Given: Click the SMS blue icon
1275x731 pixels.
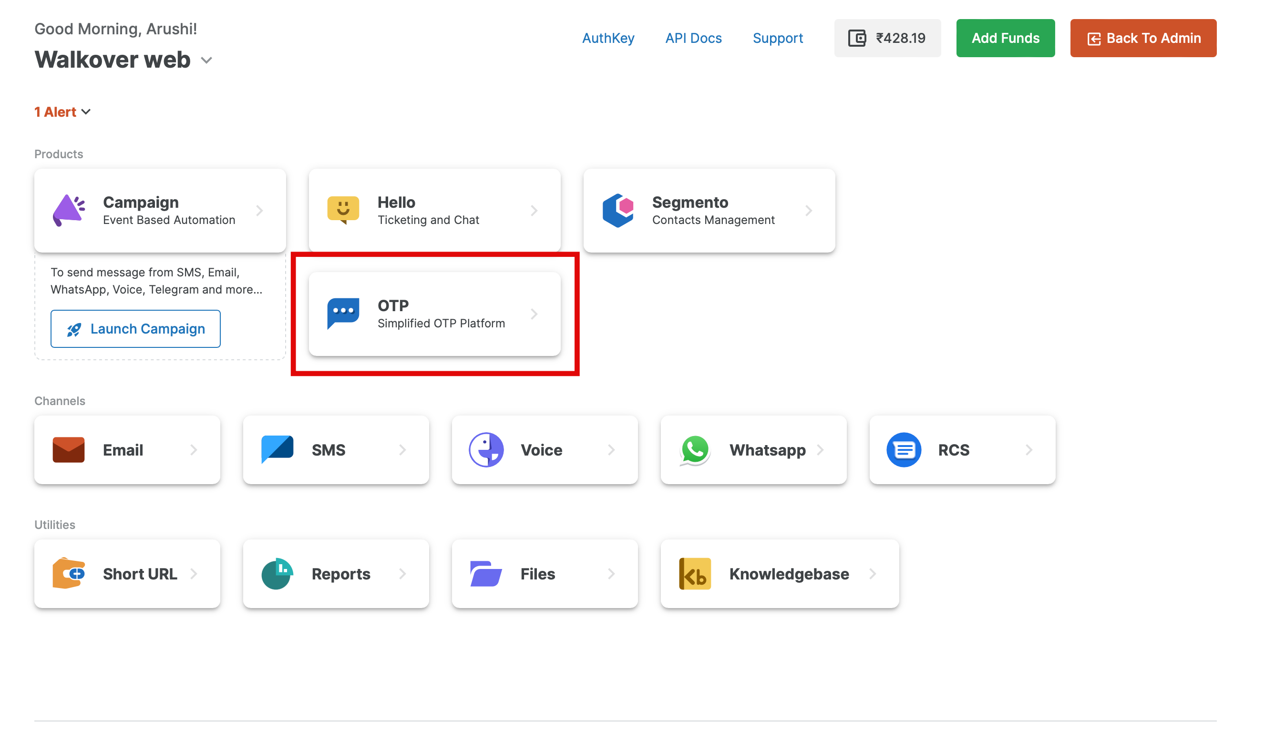Looking at the screenshot, I should [x=278, y=450].
